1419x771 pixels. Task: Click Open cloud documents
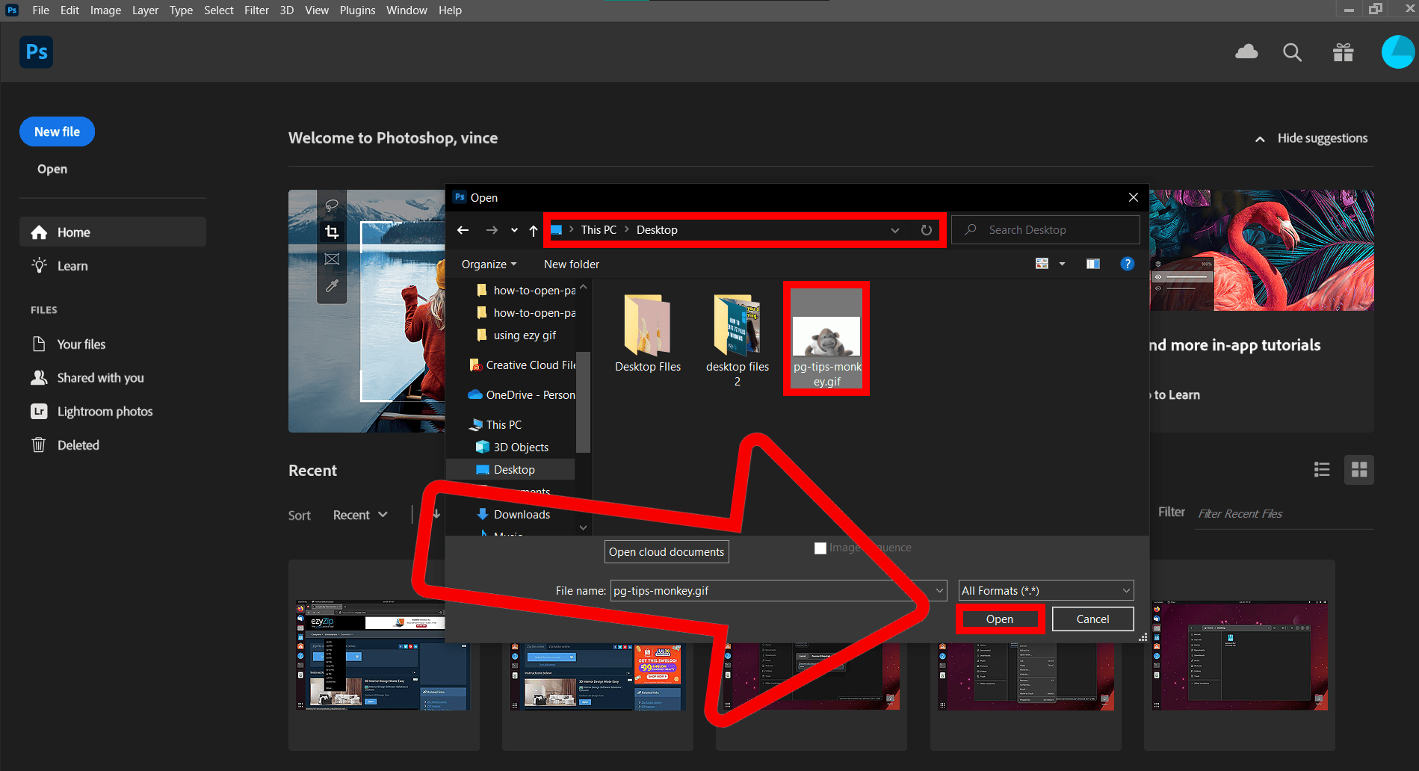click(666, 551)
